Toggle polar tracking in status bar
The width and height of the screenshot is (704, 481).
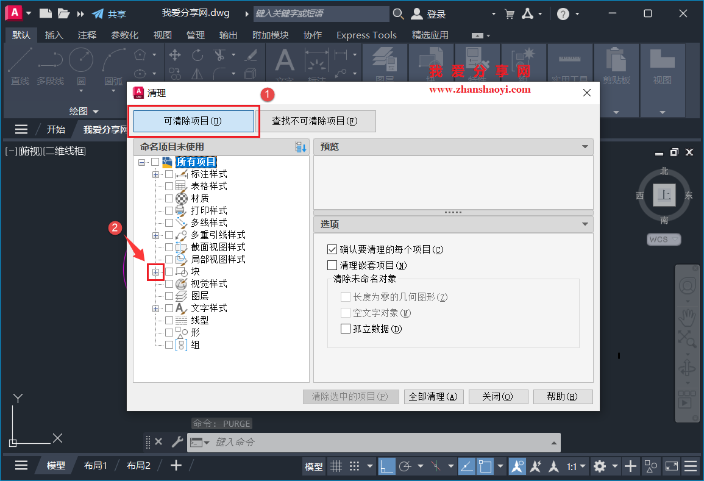click(x=405, y=466)
